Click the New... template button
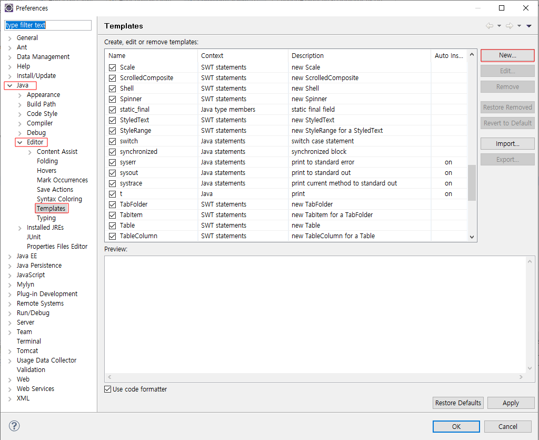This screenshot has height=440, width=539. point(507,55)
